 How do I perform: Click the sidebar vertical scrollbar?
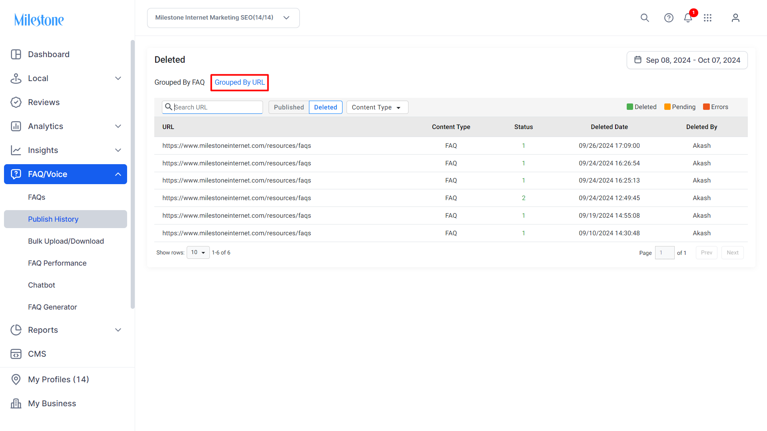(x=133, y=174)
